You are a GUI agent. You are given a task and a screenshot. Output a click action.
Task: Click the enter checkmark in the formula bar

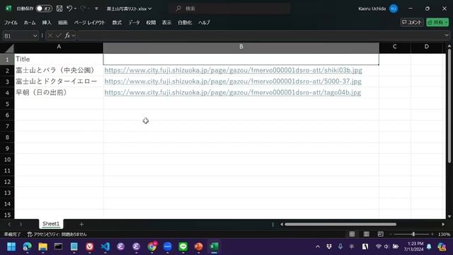(x=59, y=35)
